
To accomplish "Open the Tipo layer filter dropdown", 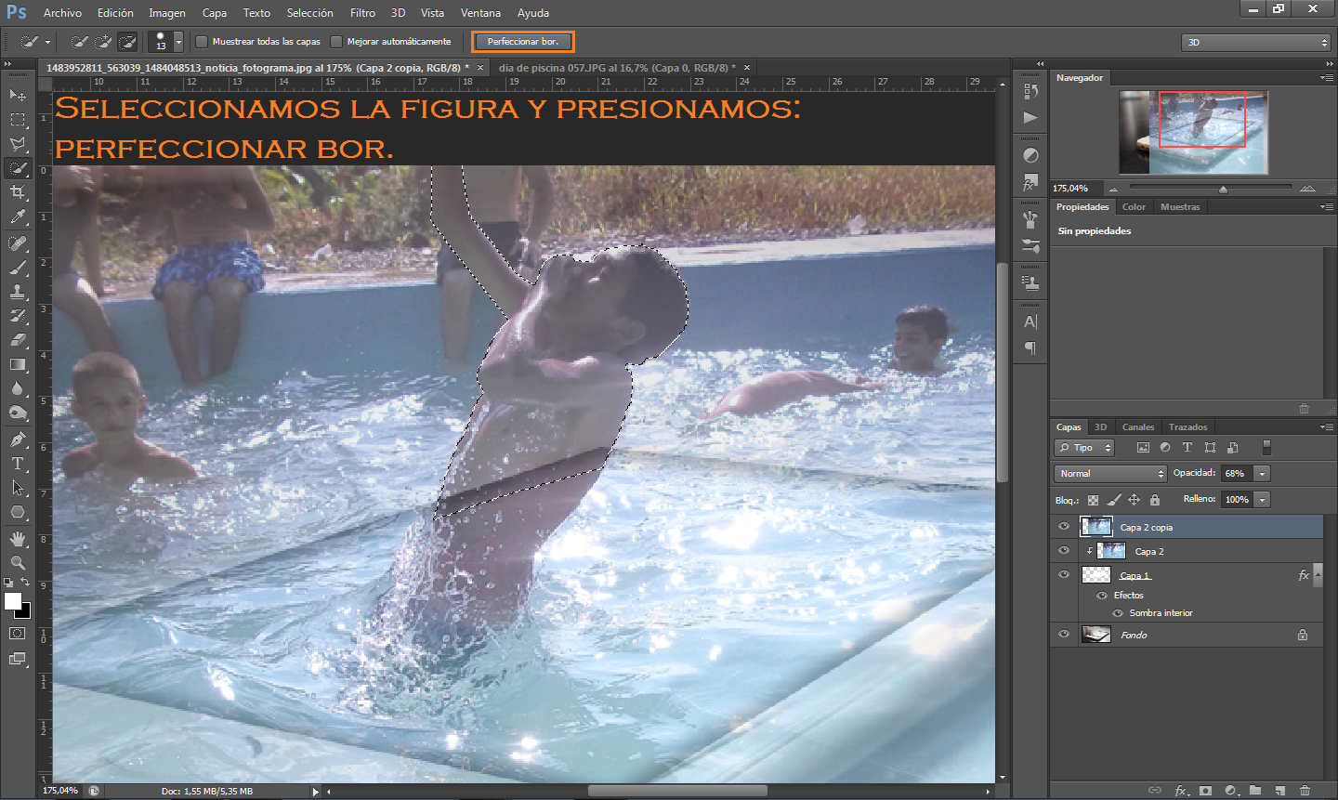I will 1084,448.
